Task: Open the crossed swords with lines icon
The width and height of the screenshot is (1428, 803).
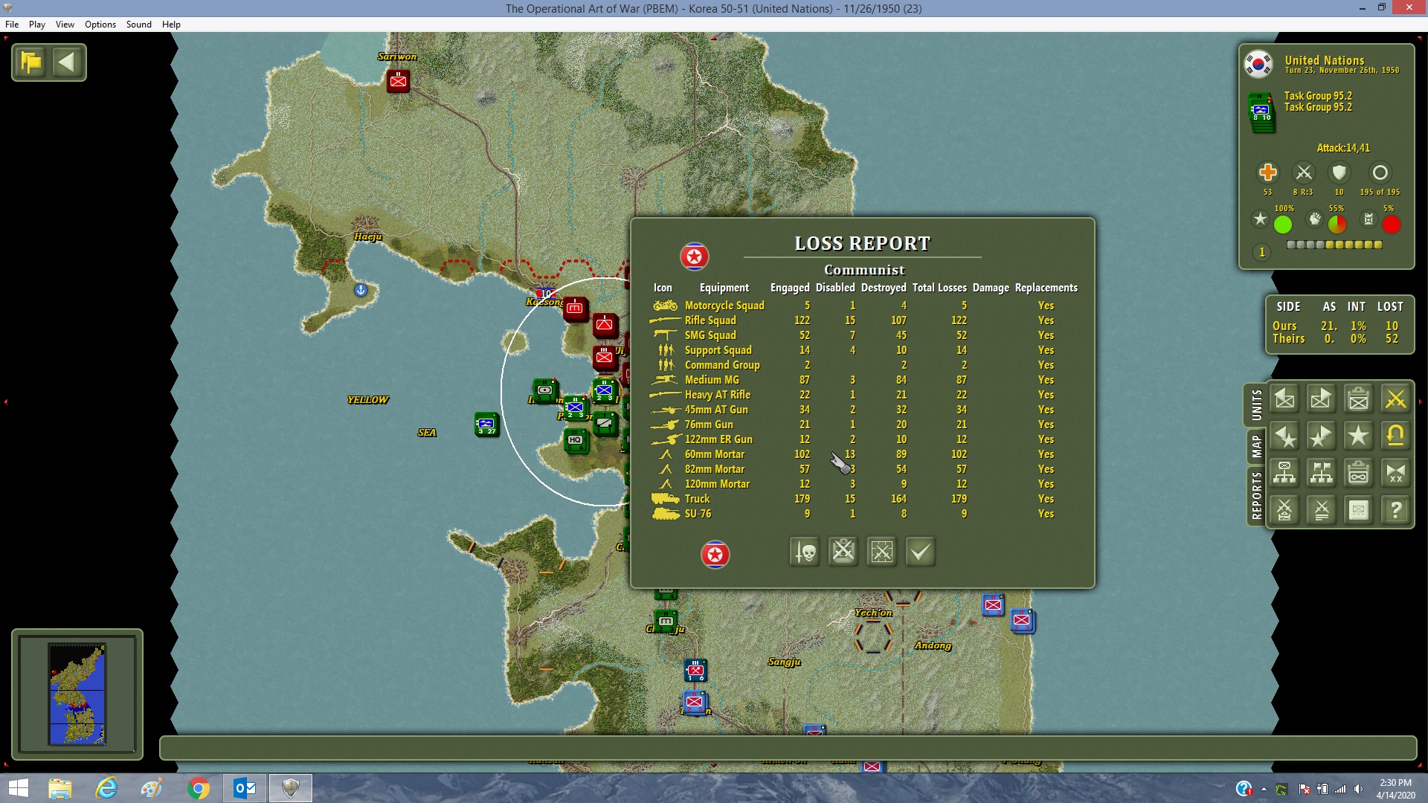Action: tap(1322, 510)
